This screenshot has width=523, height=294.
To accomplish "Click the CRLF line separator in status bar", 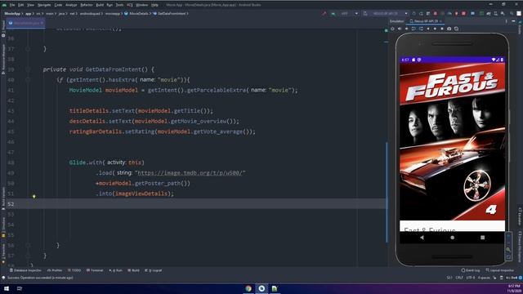I will pos(459,278).
